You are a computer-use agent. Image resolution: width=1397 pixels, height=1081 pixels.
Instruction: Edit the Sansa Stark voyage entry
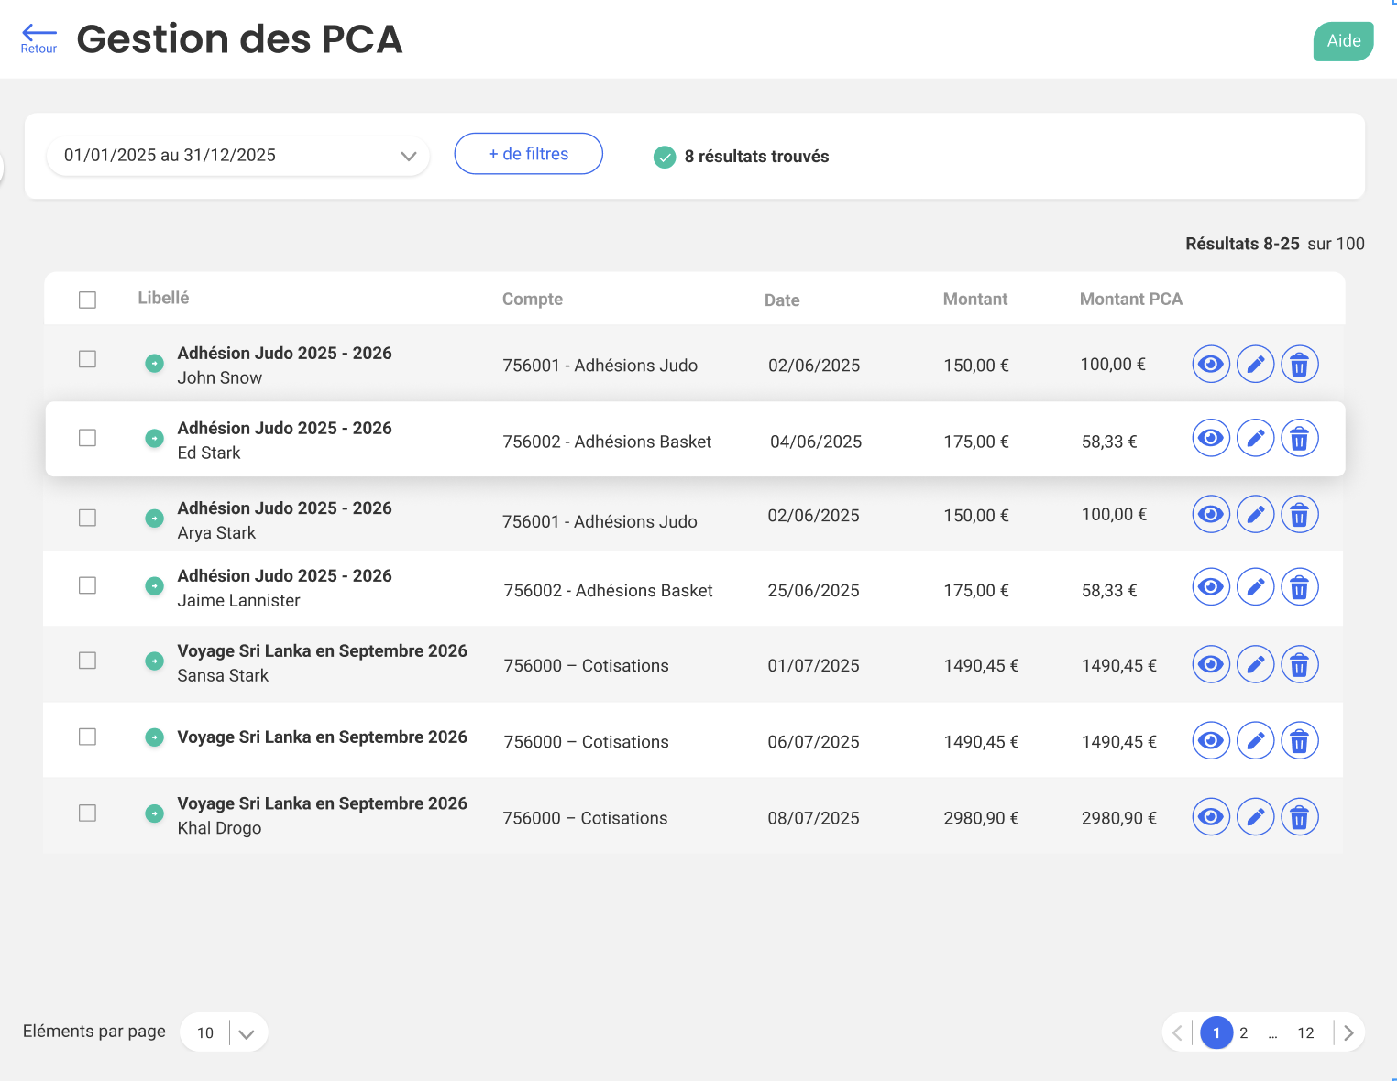(x=1255, y=664)
